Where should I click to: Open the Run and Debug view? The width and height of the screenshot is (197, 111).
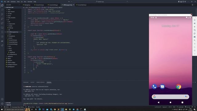click(x=2, y=18)
